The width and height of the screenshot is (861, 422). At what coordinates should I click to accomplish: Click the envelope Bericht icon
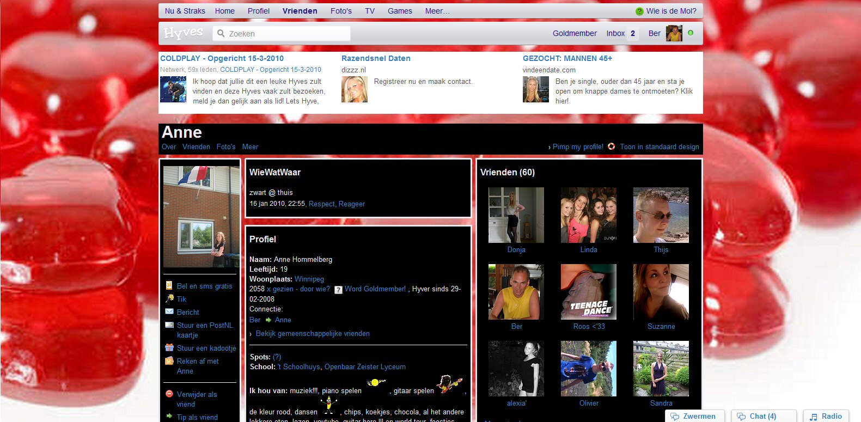(x=169, y=311)
